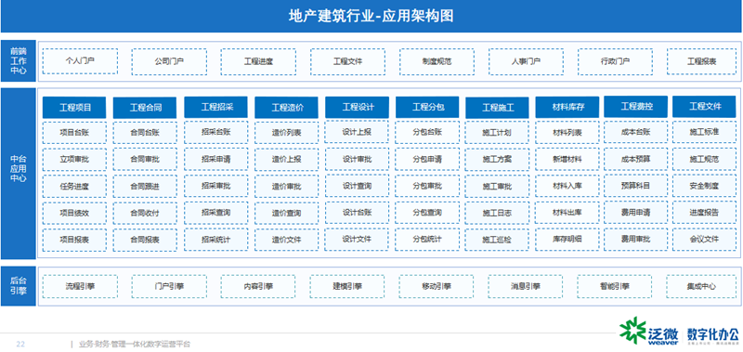The width and height of the screenshot is (743, 352).
Task: Click the 中台应用中心 side label
Action: point(19,174)
